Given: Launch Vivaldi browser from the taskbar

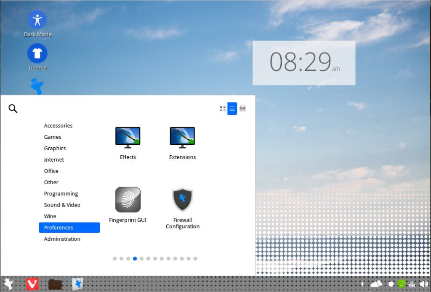Looking at the screenshot, I should click(x=32, y=284).
